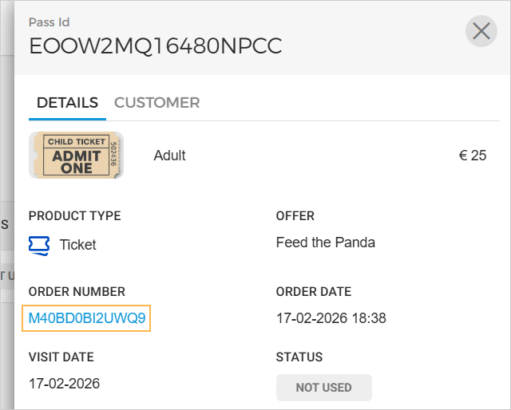Click the ORDER NUMBER label
This screenshot has height=410, width=511.
[x=77, y=292]
